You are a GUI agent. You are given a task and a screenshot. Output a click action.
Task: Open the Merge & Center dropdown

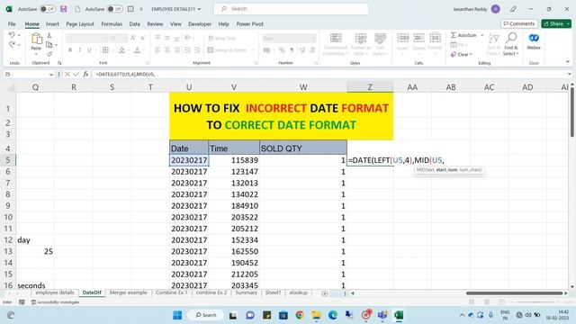tap(253, 50)
